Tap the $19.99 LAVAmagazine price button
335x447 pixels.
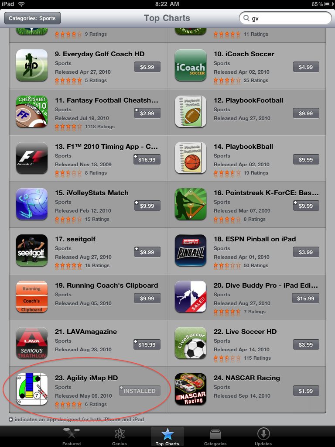[x=147, y=345]
